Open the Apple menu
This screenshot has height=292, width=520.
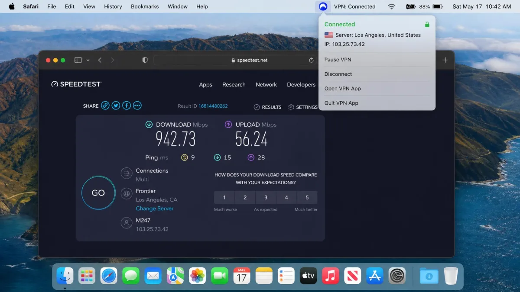coord(12,6)
